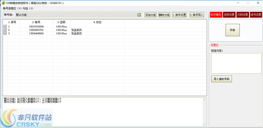Select account number 13536498569
This screenshot has width=263, height=128.
point(36,33)
